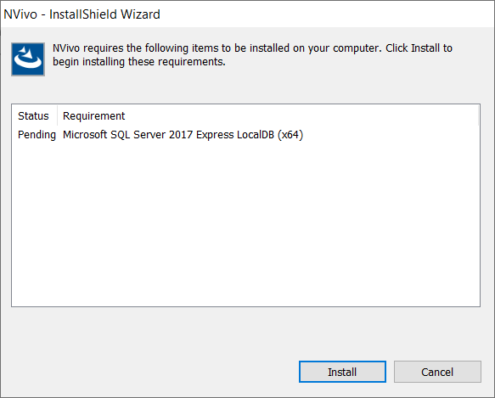Click the (x64) label in the requirement row

click(290, 135)
